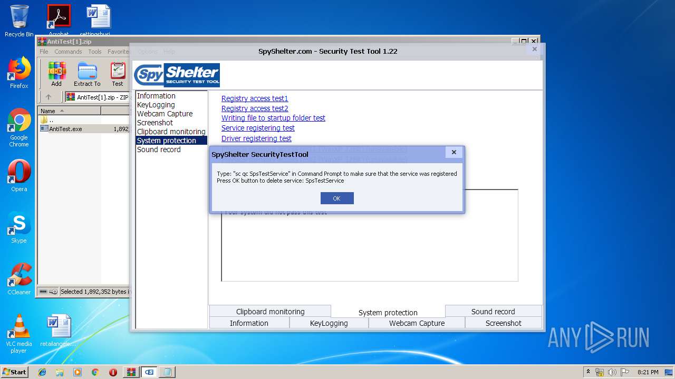Switch to WinRAR in the taskbar

[131, 372]
